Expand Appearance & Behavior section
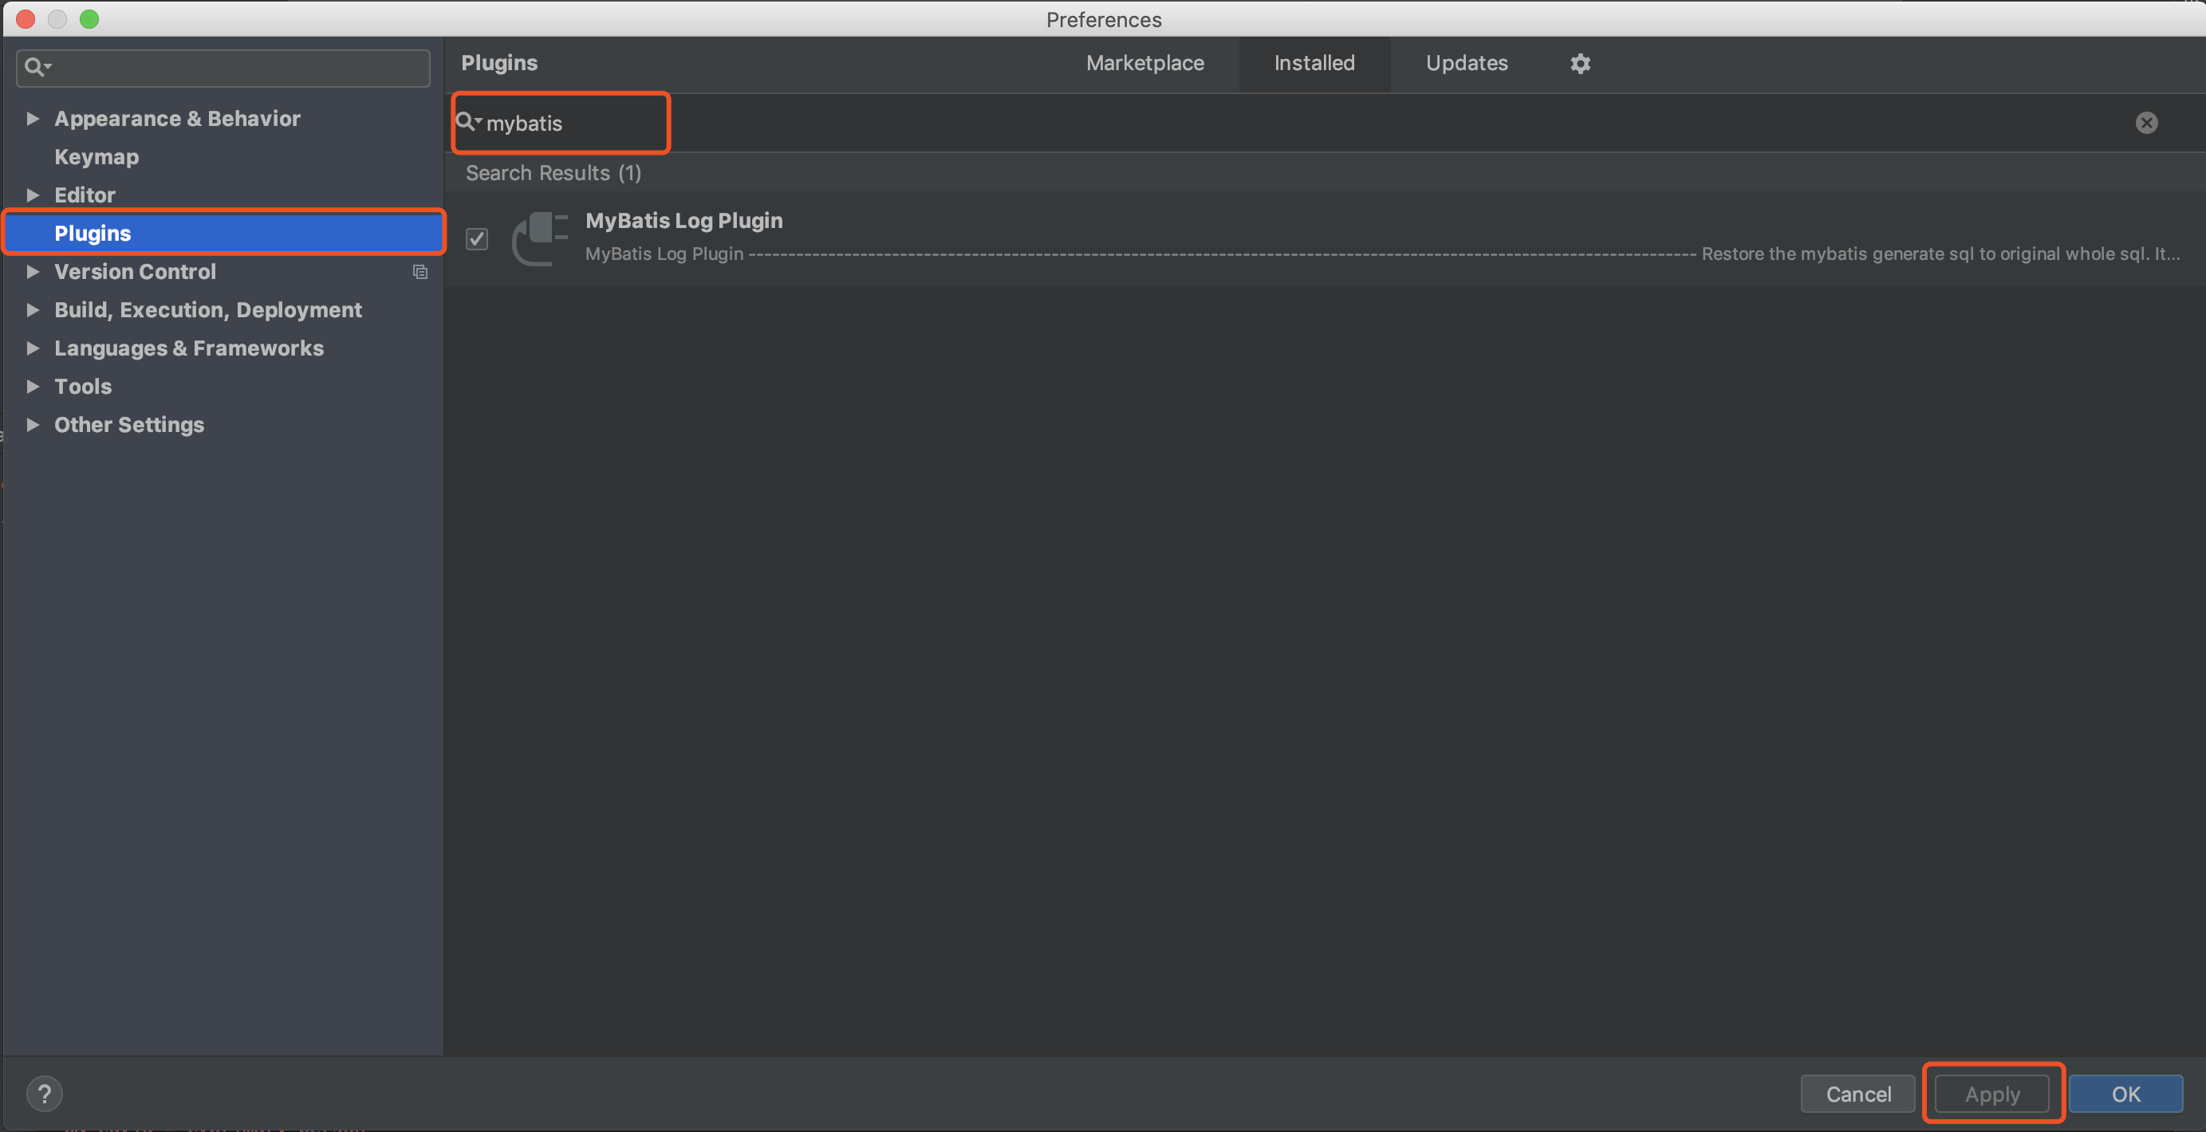Viewport: 2206px width, 1132px height. 33,118
